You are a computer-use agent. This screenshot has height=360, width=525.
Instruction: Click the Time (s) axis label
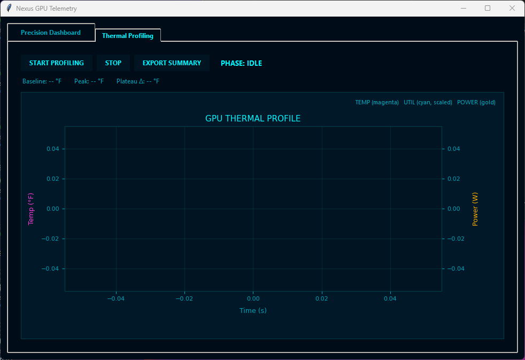click(x=253, y=310)
